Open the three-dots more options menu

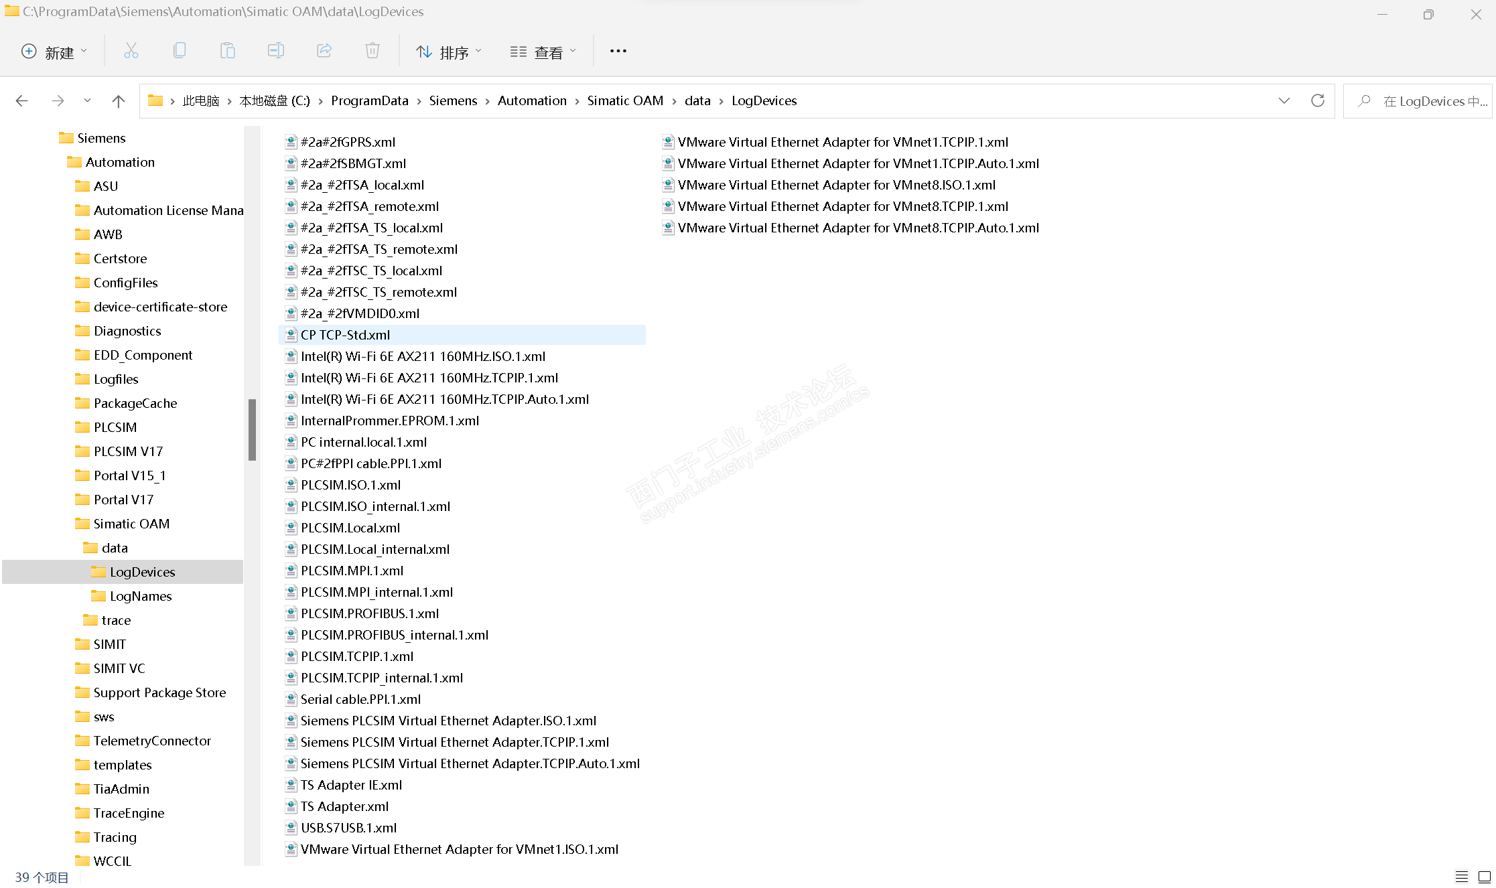tap(618, 51)
